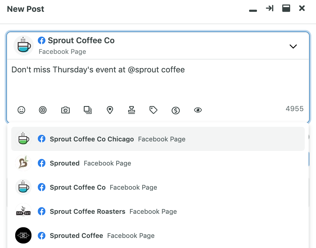
Task: Click the Sprout Coffee Co profile avatar
Action: 24,46
